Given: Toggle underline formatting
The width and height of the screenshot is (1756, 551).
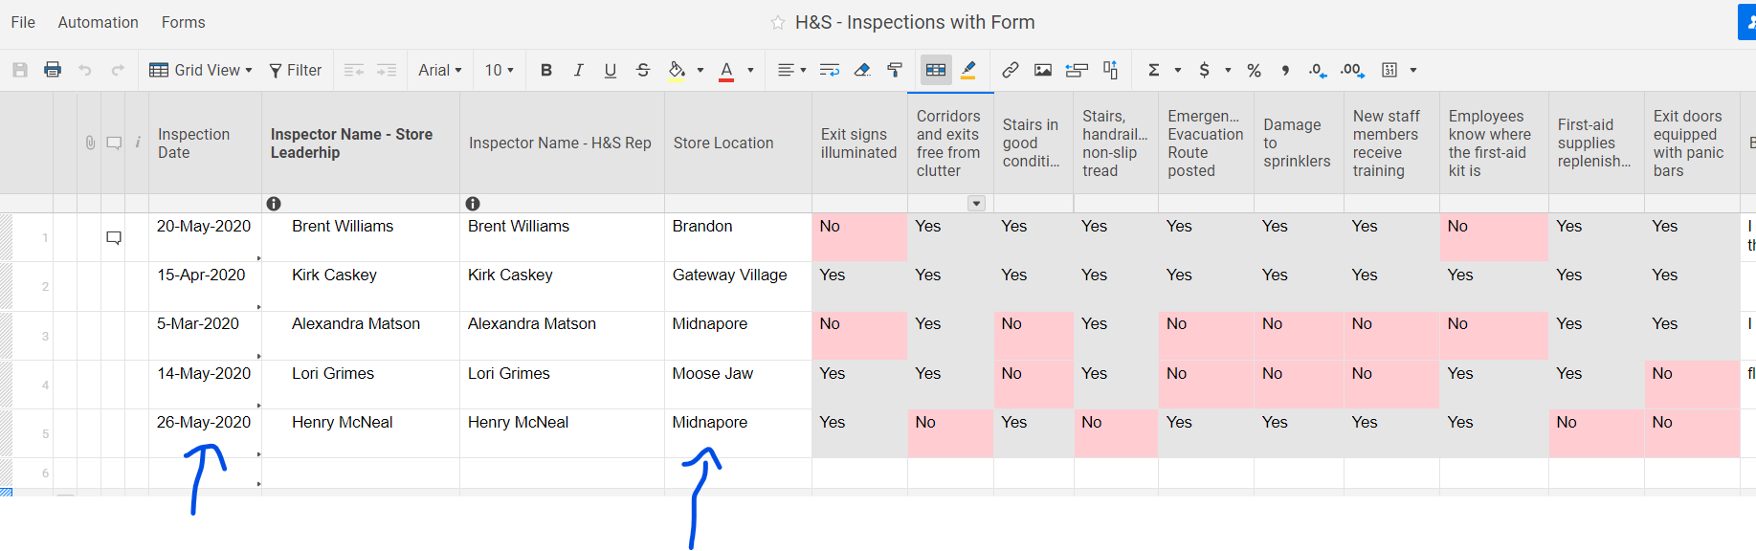Looking at the screenshot, I should point(611,70).
